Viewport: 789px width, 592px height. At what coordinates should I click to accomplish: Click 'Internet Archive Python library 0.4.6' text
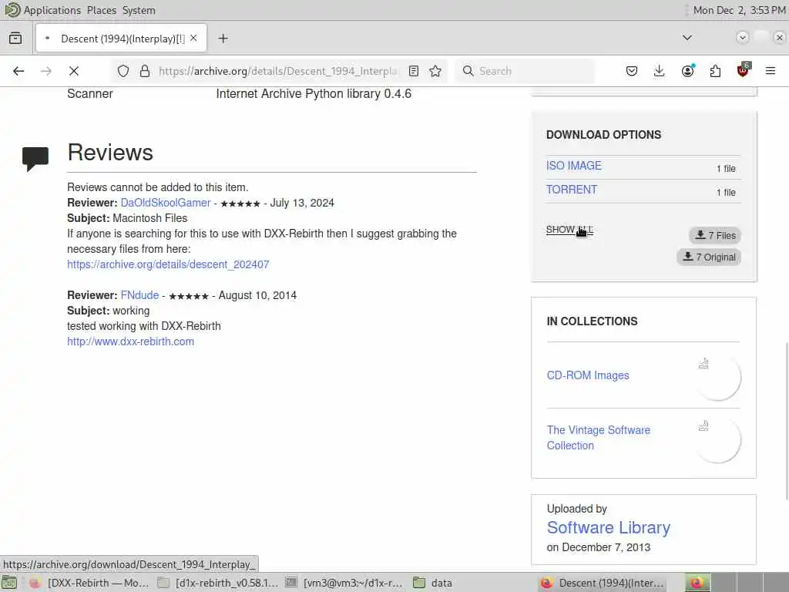click(314, 93)
